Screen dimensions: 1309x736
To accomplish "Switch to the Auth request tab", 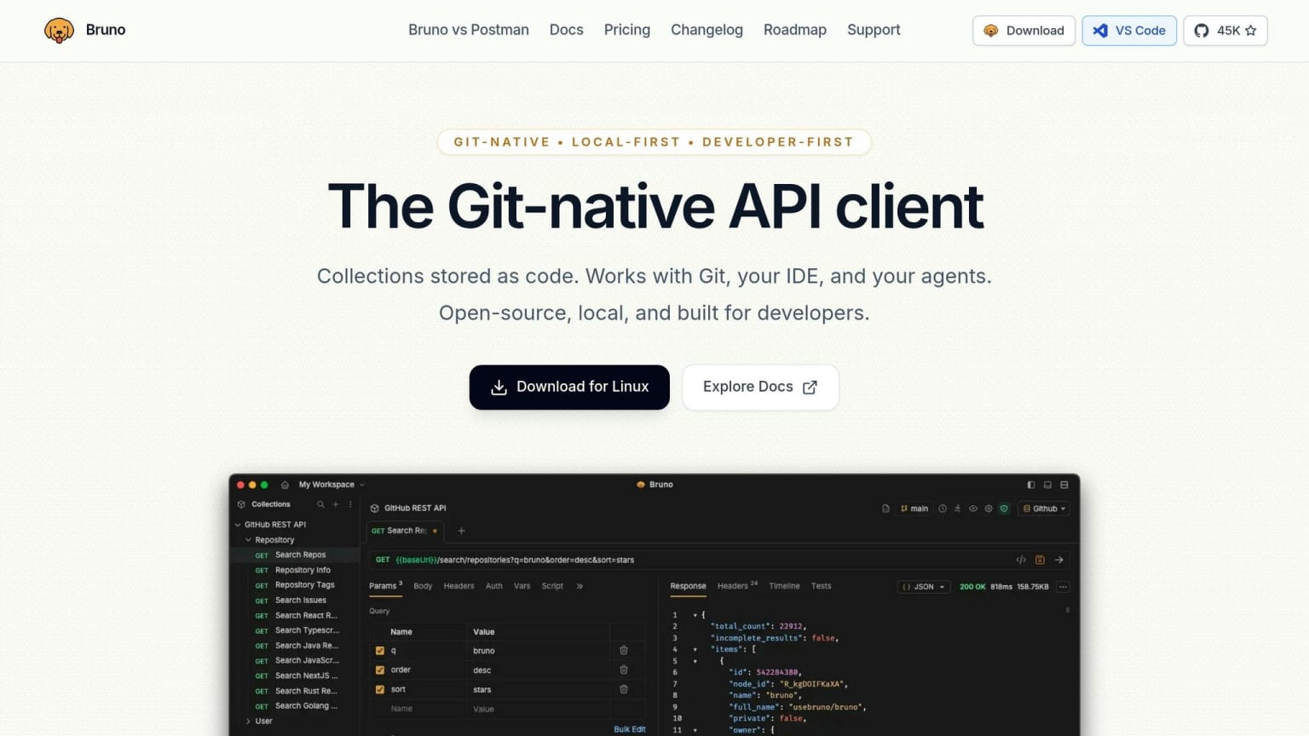I will [494, 586].
